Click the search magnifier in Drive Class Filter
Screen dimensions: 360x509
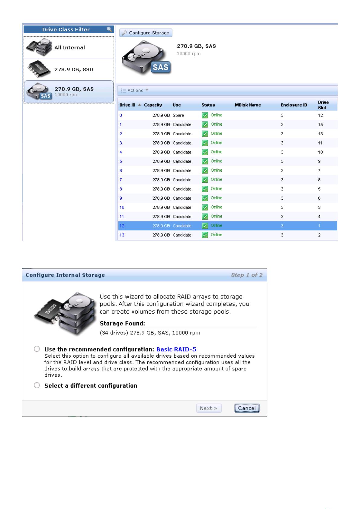(x=109, y=29)
